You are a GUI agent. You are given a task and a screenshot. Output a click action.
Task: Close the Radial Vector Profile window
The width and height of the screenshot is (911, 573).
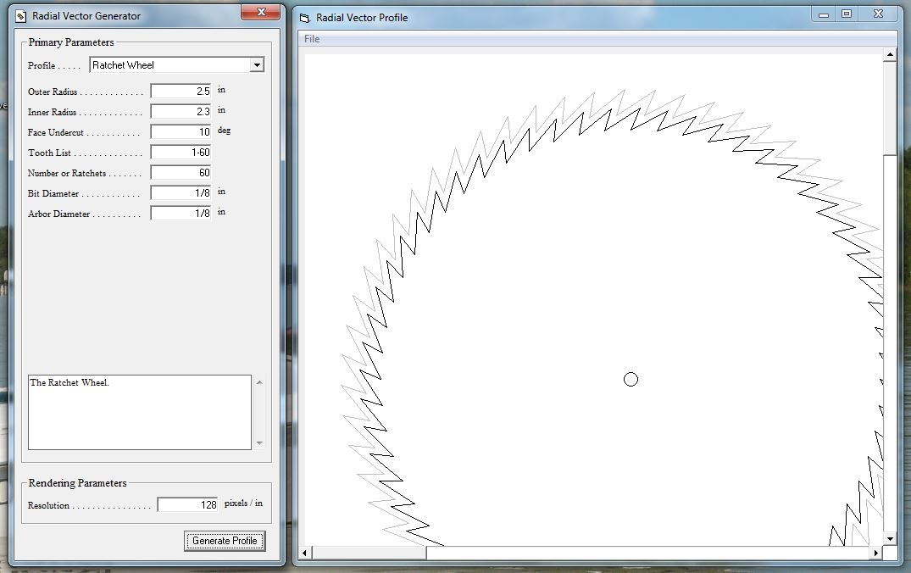click(x=879, y=14)
